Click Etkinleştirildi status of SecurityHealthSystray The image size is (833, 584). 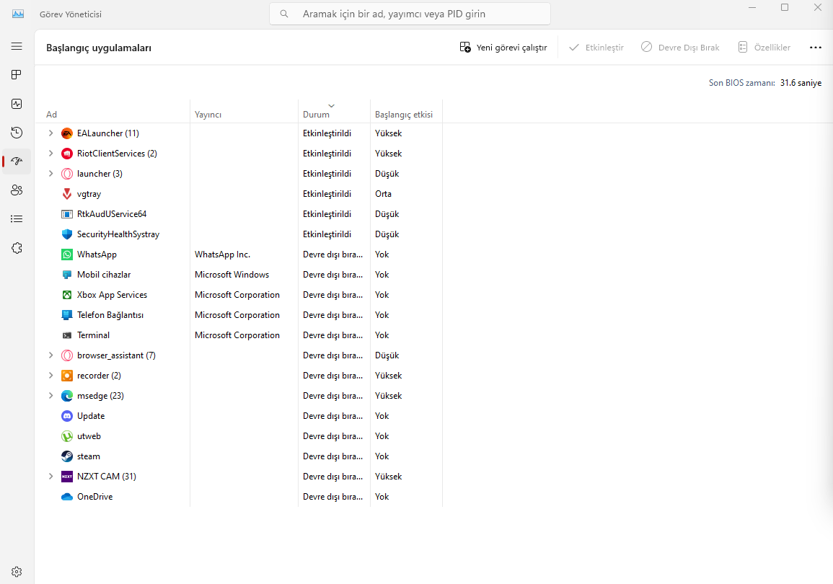[327, 234]
